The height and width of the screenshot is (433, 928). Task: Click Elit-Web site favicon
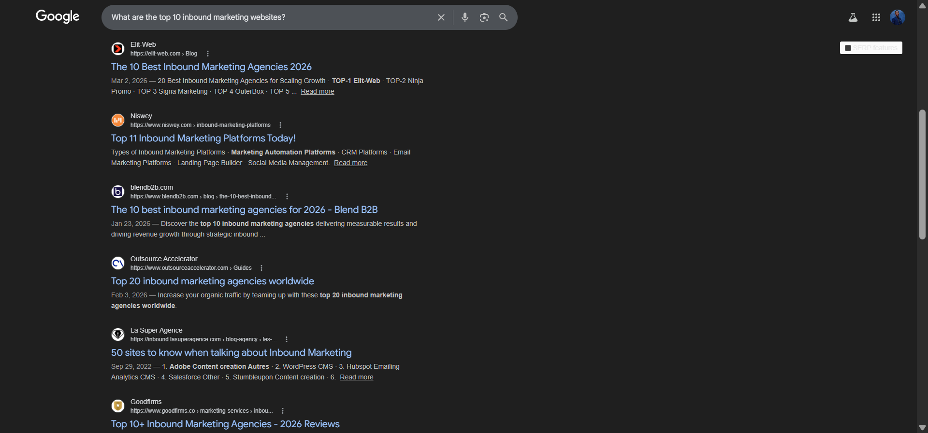pos(118,49)
